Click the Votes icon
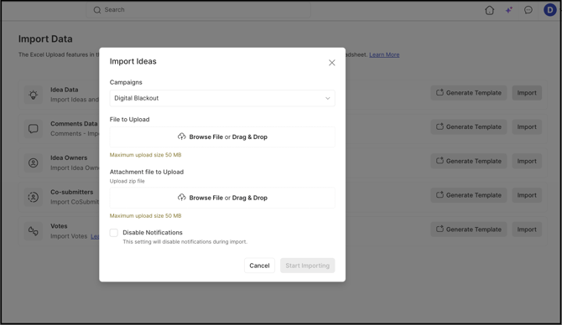The width and height of the screenshot is (562, 325). click(34, 231)
